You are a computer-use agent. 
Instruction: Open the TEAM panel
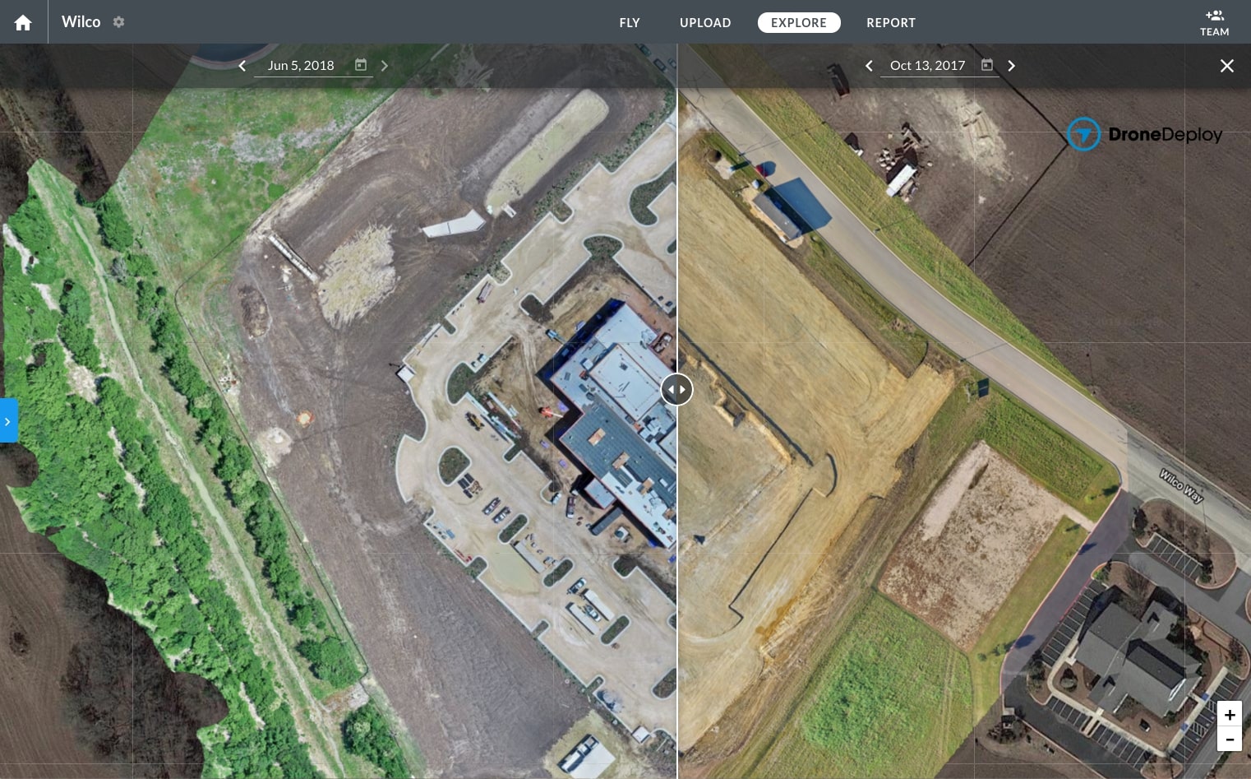click(x=1214, y=22)
